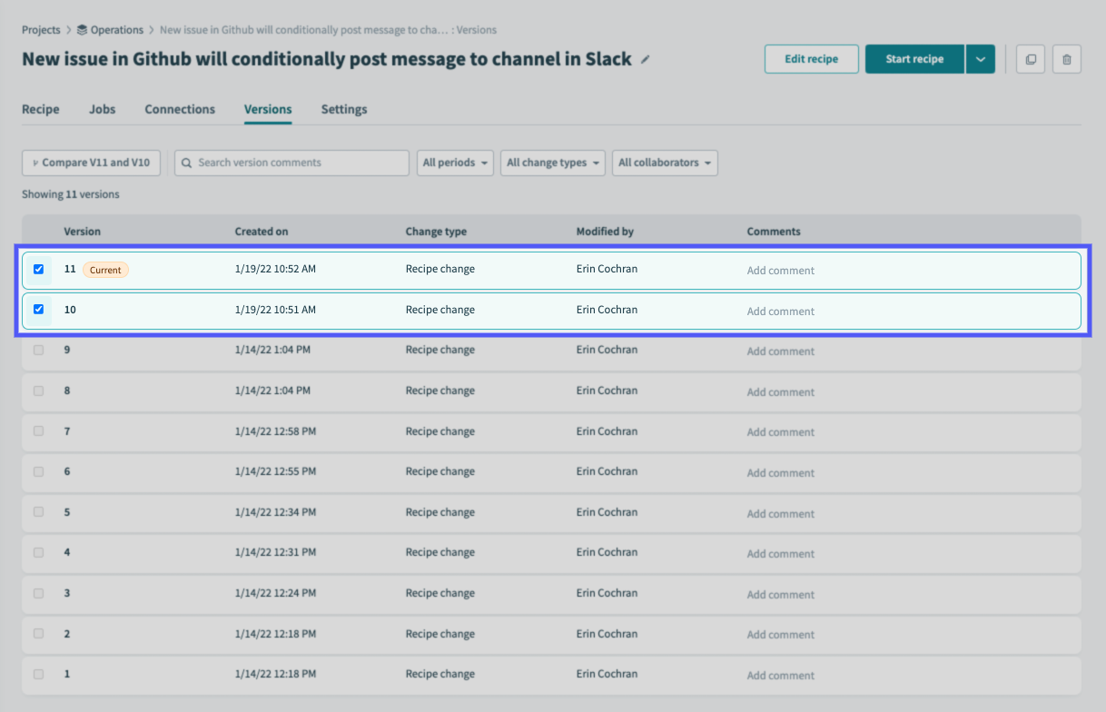Click the magnifier icon in the search box
Screen dimensions: 1106x712
coord(186,163)
